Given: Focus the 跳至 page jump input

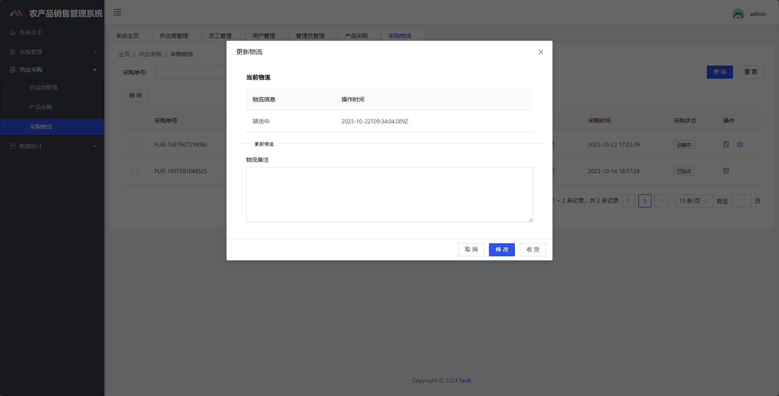Looking at the screenshot, I should [x=742, y=201].
